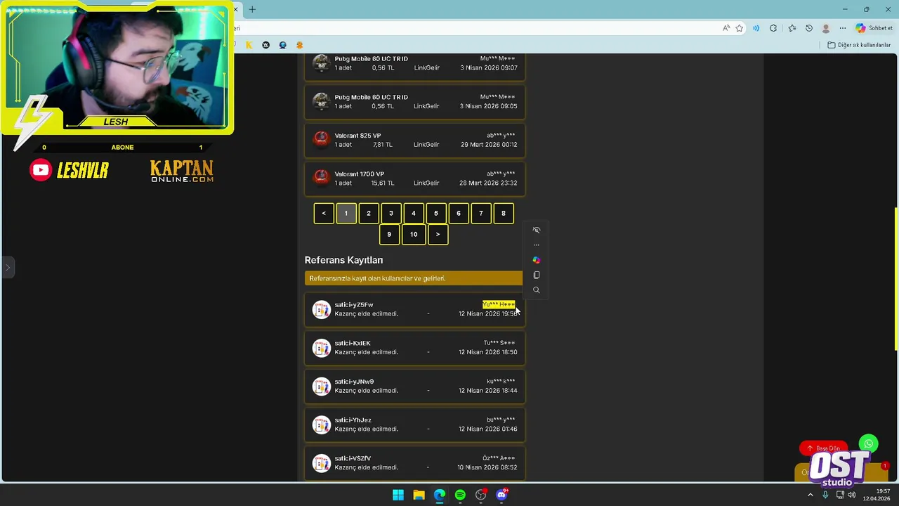Select page 5 in pagination
899x506 pixels.
[x=436, y=213]
